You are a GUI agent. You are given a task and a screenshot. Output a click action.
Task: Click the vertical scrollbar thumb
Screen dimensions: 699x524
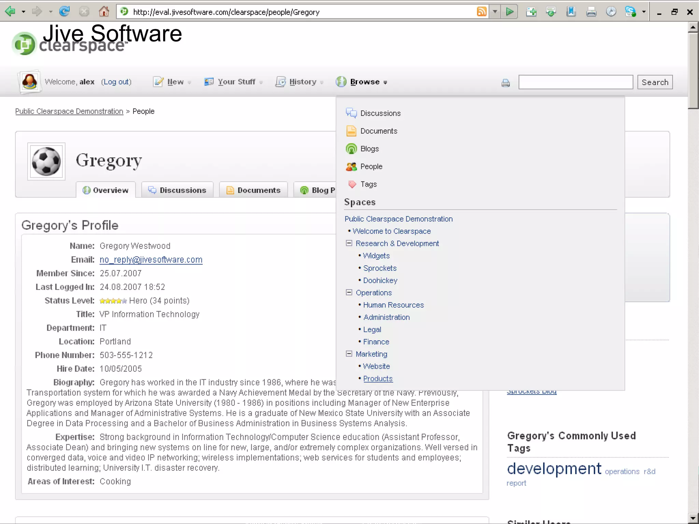[x=693, y=70]
